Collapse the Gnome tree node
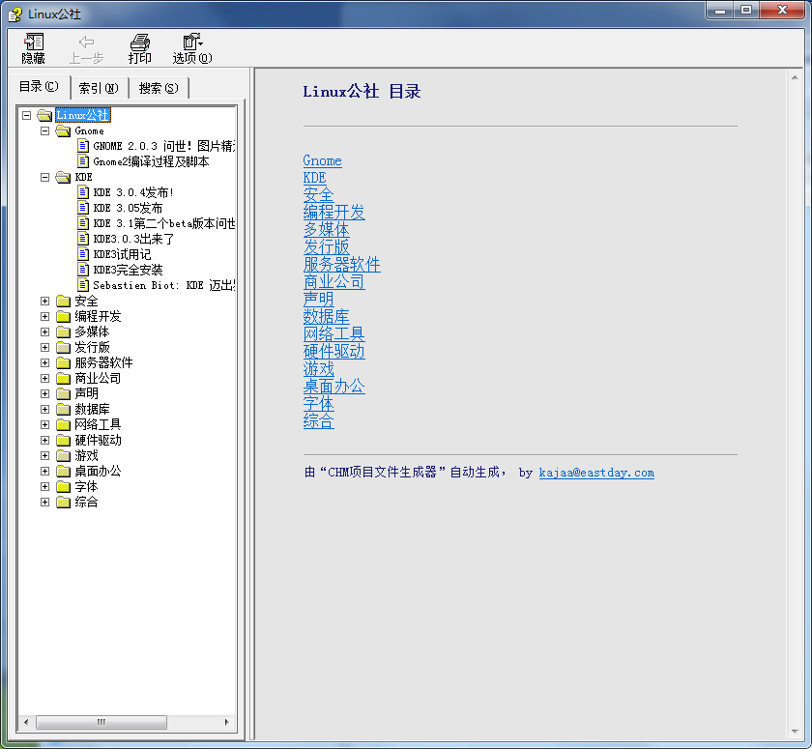This screenshot has width=812, height=749. point(44,130)
